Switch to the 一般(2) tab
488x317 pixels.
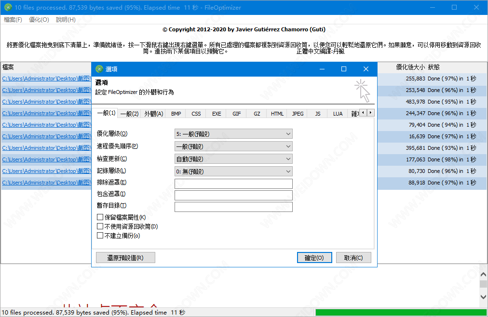tap(129, 114)
